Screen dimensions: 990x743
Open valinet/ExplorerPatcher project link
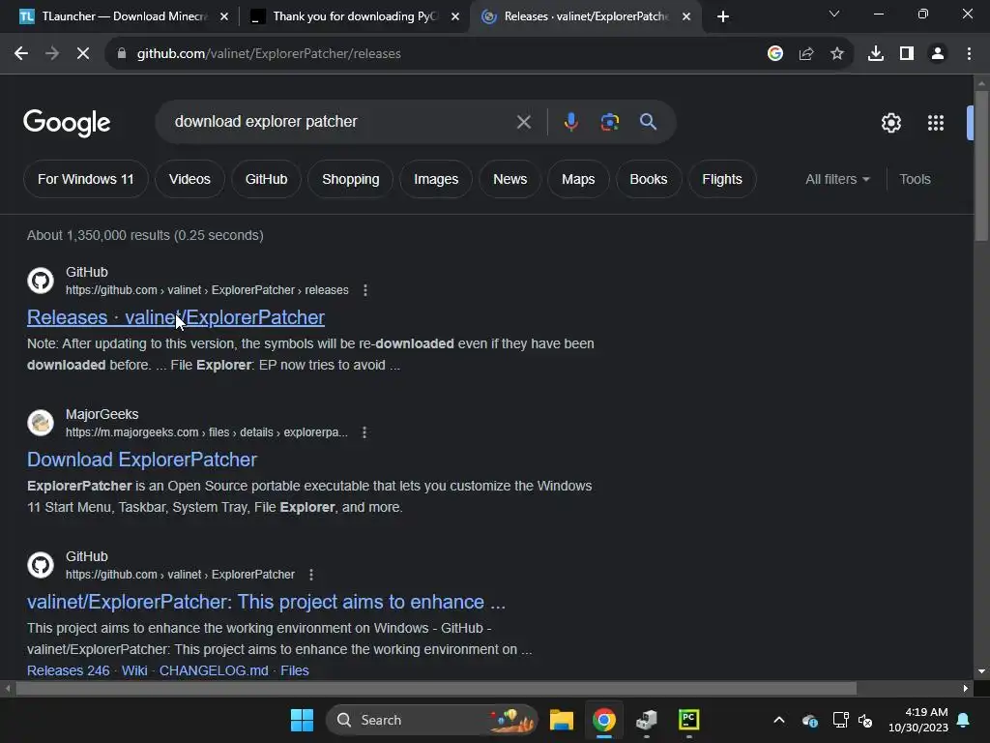tap(266, 602)
